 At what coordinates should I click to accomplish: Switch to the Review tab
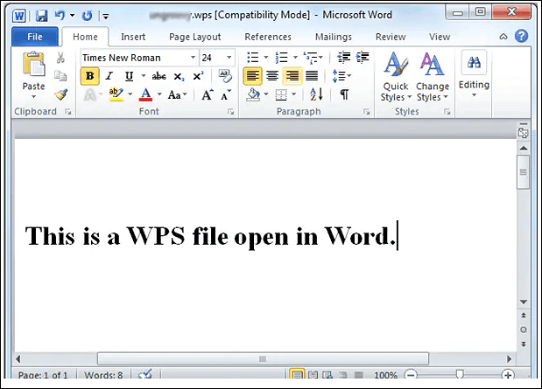point(391,37)
